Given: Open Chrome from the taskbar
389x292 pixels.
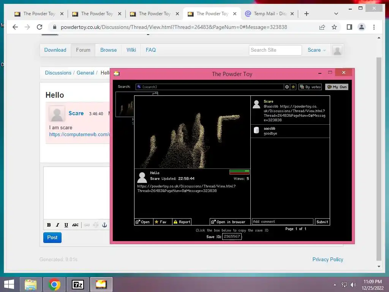Looking at the screenshot, I should [54, 284].
